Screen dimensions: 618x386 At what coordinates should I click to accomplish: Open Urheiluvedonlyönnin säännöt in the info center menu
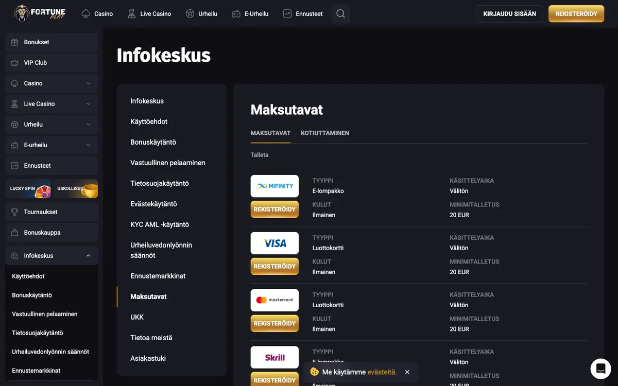[161, 250]
